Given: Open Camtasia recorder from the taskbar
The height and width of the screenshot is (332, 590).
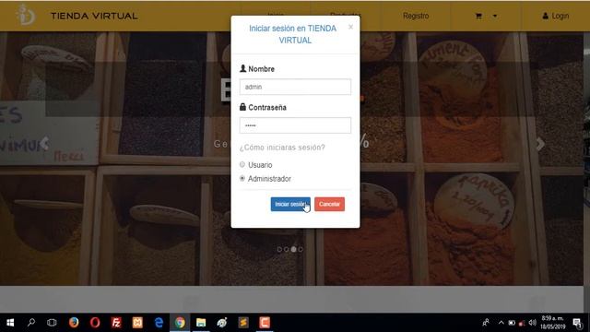Looking at the screenshot, I should pyautogui.click(x=265, y=323).
